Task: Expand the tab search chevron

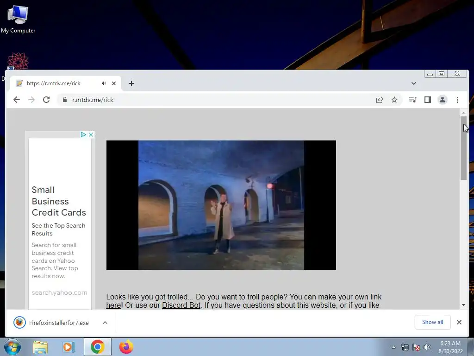Action: pos(413,83)
